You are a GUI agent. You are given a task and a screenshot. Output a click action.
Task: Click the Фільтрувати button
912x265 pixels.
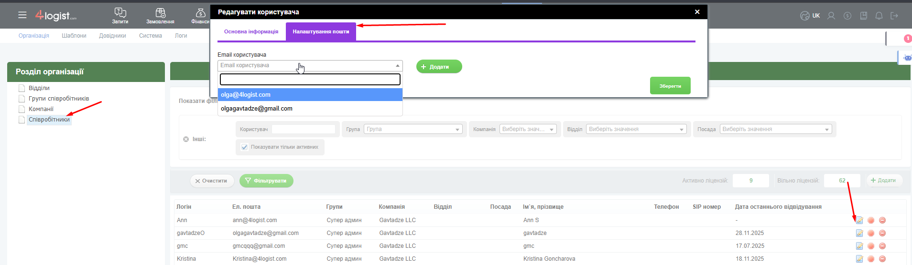click(266, 181)
